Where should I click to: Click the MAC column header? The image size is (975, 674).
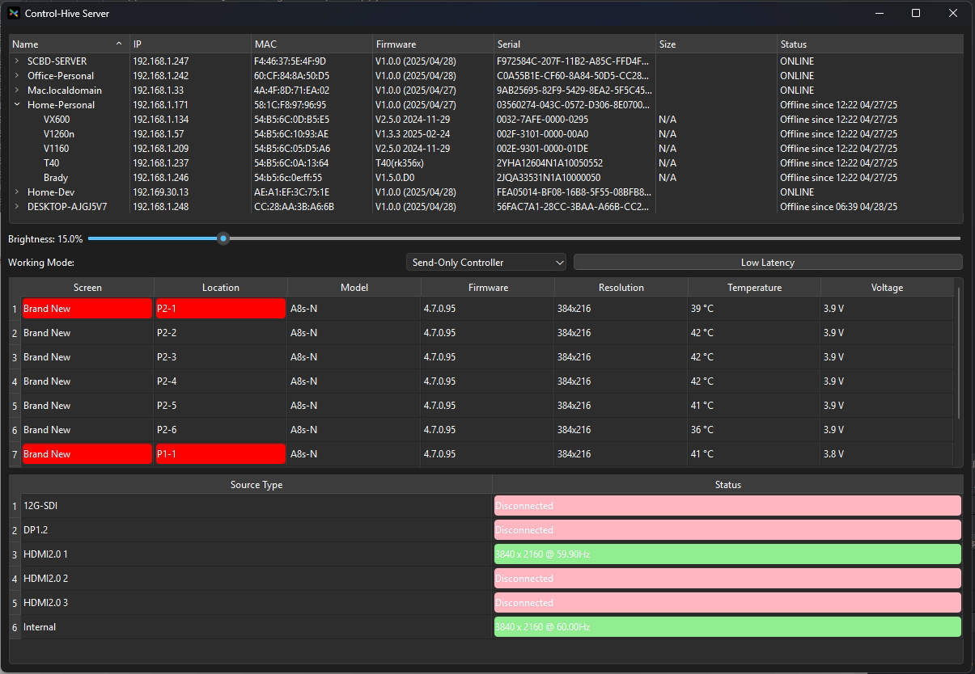(x=312, y=44)
